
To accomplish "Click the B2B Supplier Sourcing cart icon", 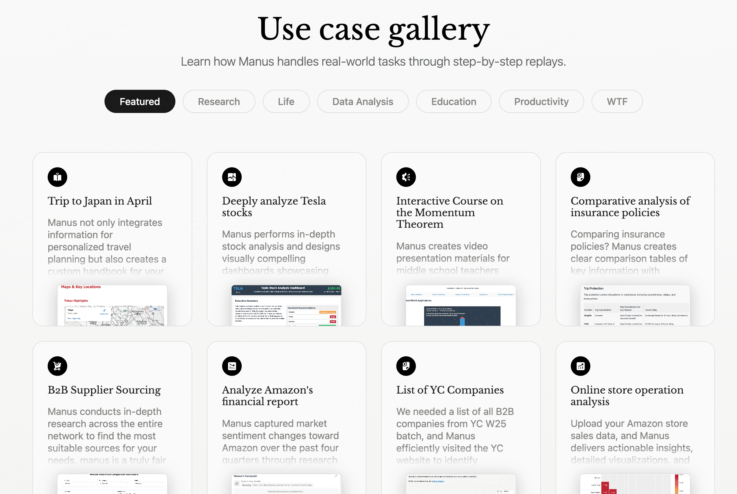I will pos(57,366).
